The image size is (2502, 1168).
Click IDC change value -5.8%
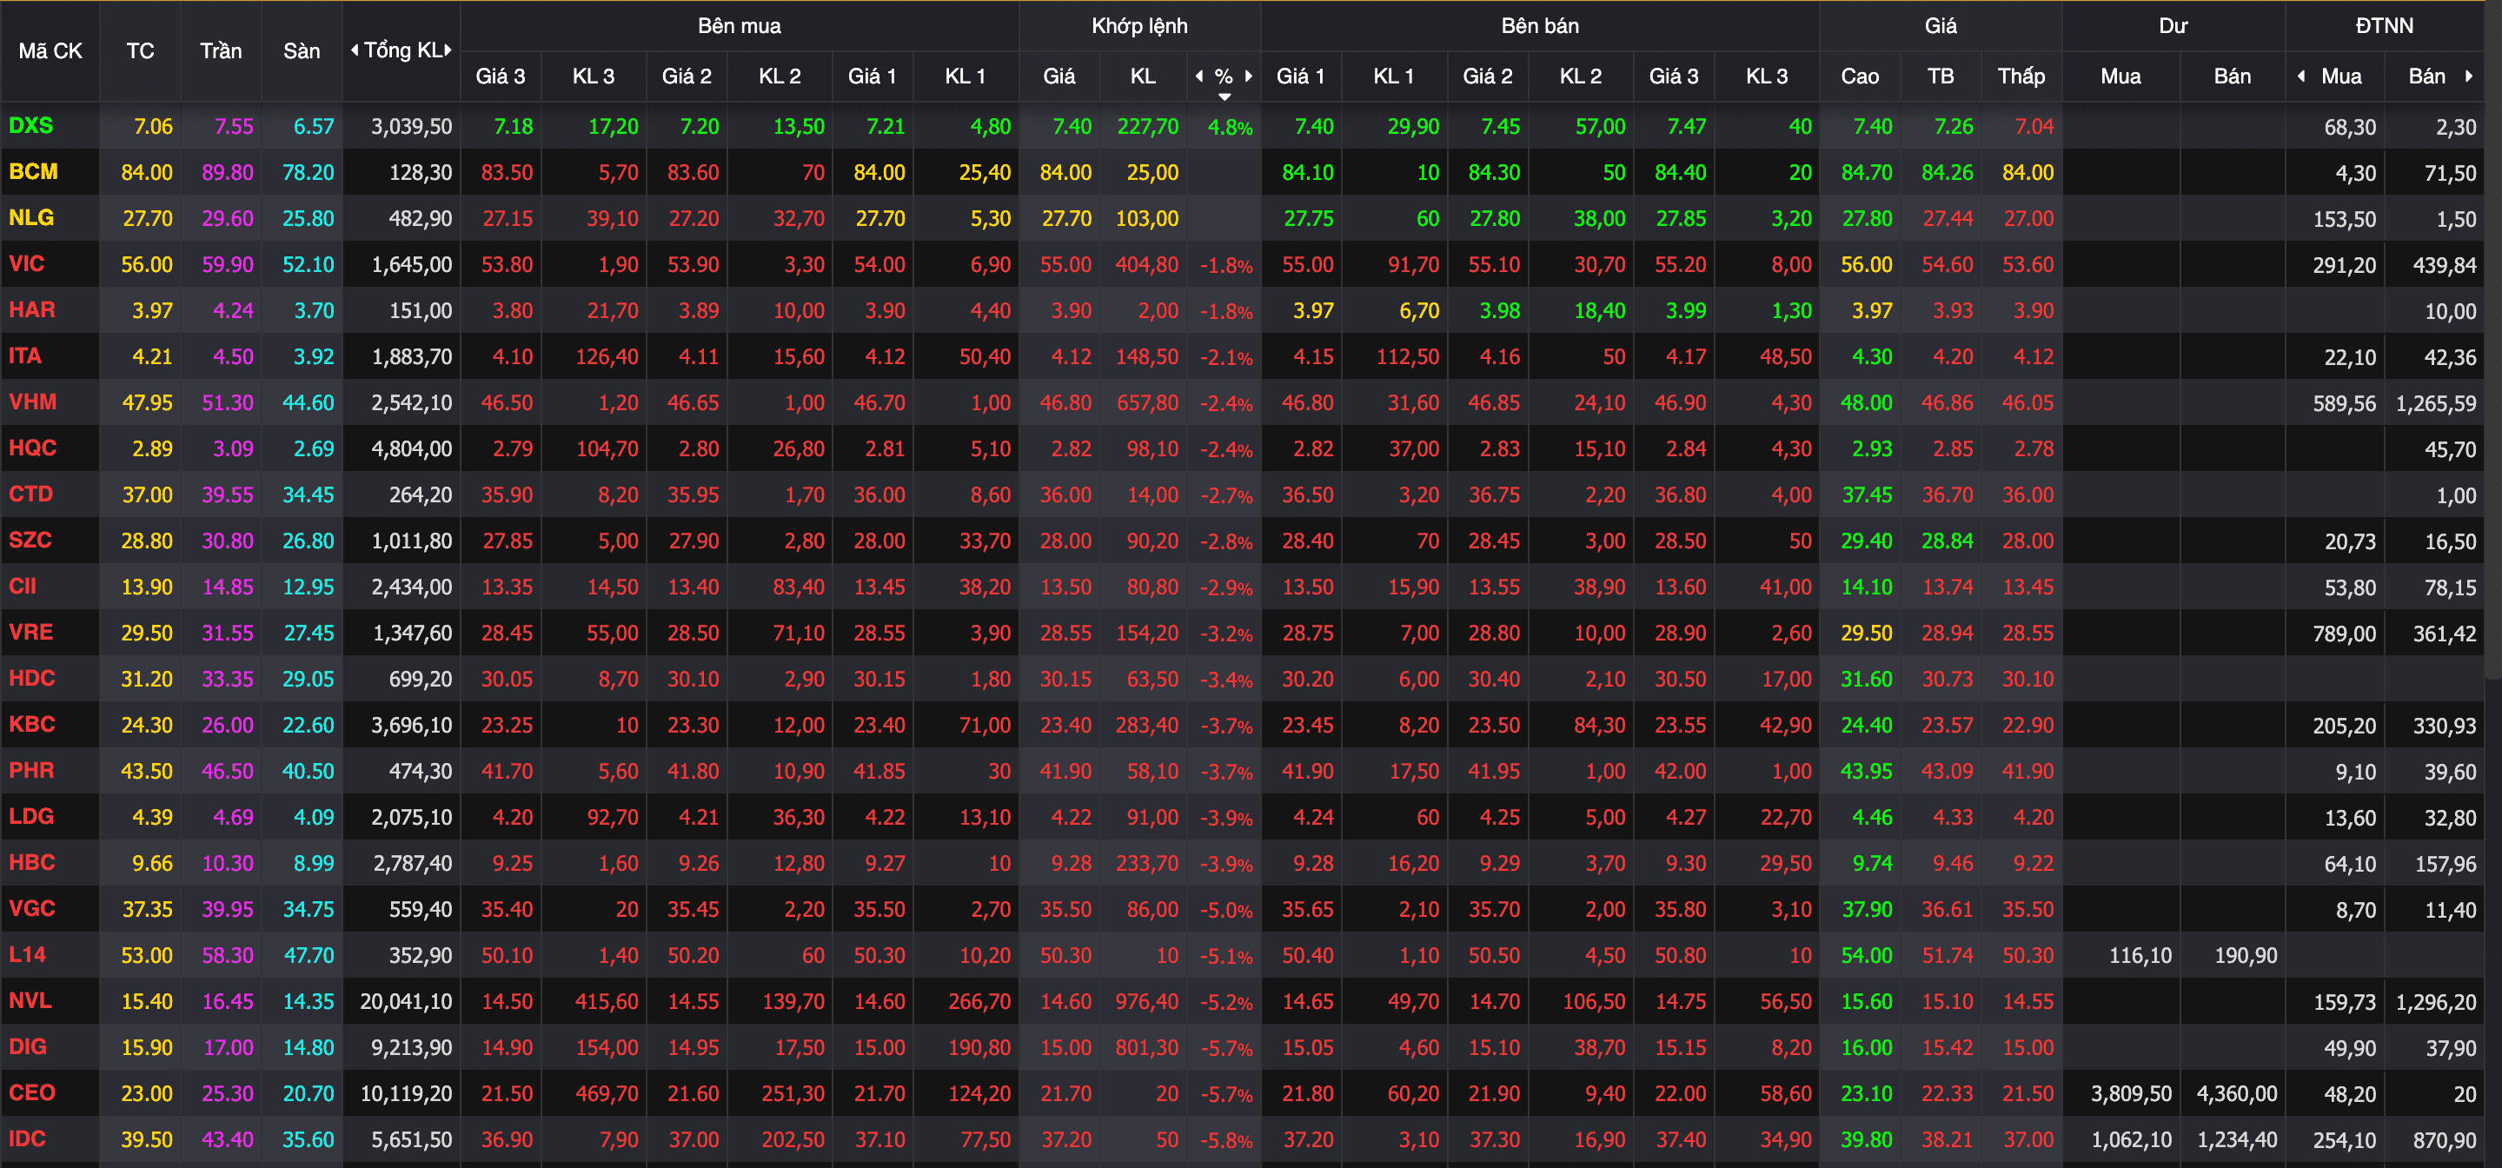tap(1227, 1141)
